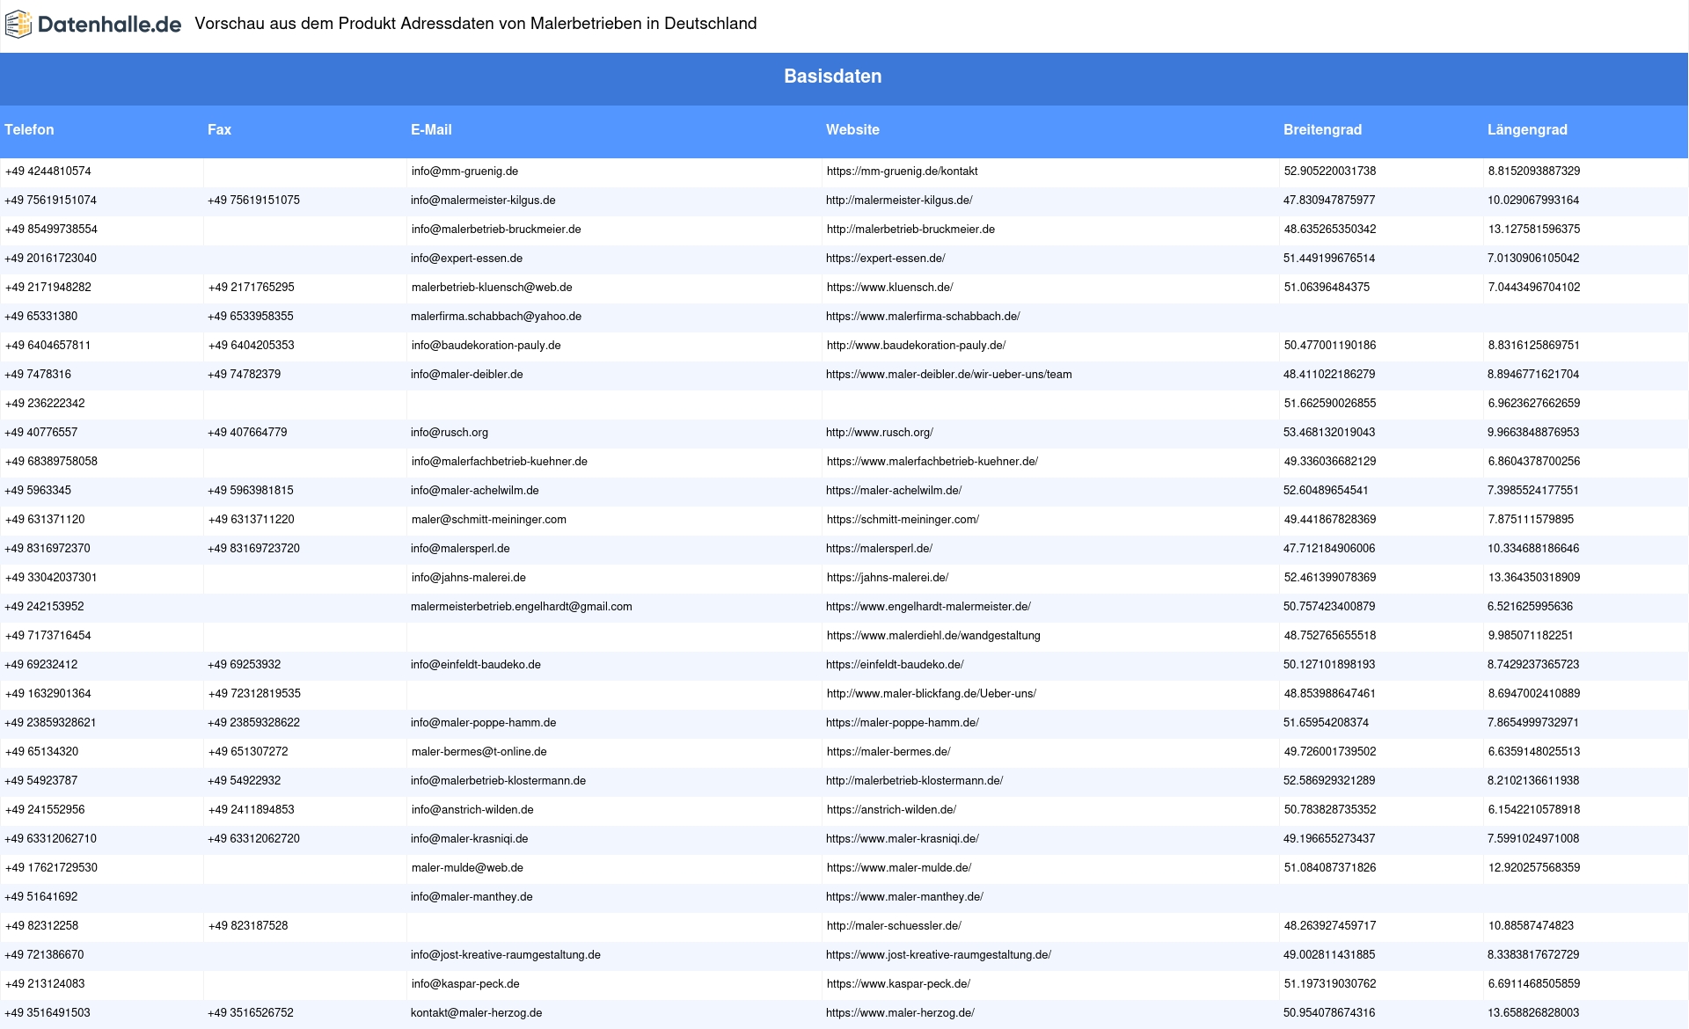The width and height of the screenshot is (1689, 1029).
Task: Select phone number +49 7173716454
Action: click(x=48, y=636)
